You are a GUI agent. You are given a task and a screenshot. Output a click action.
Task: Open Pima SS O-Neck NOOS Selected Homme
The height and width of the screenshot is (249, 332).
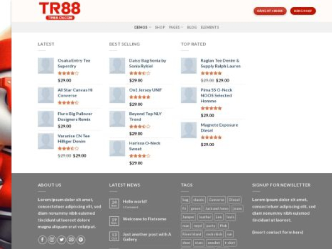[x=216, y=96]
